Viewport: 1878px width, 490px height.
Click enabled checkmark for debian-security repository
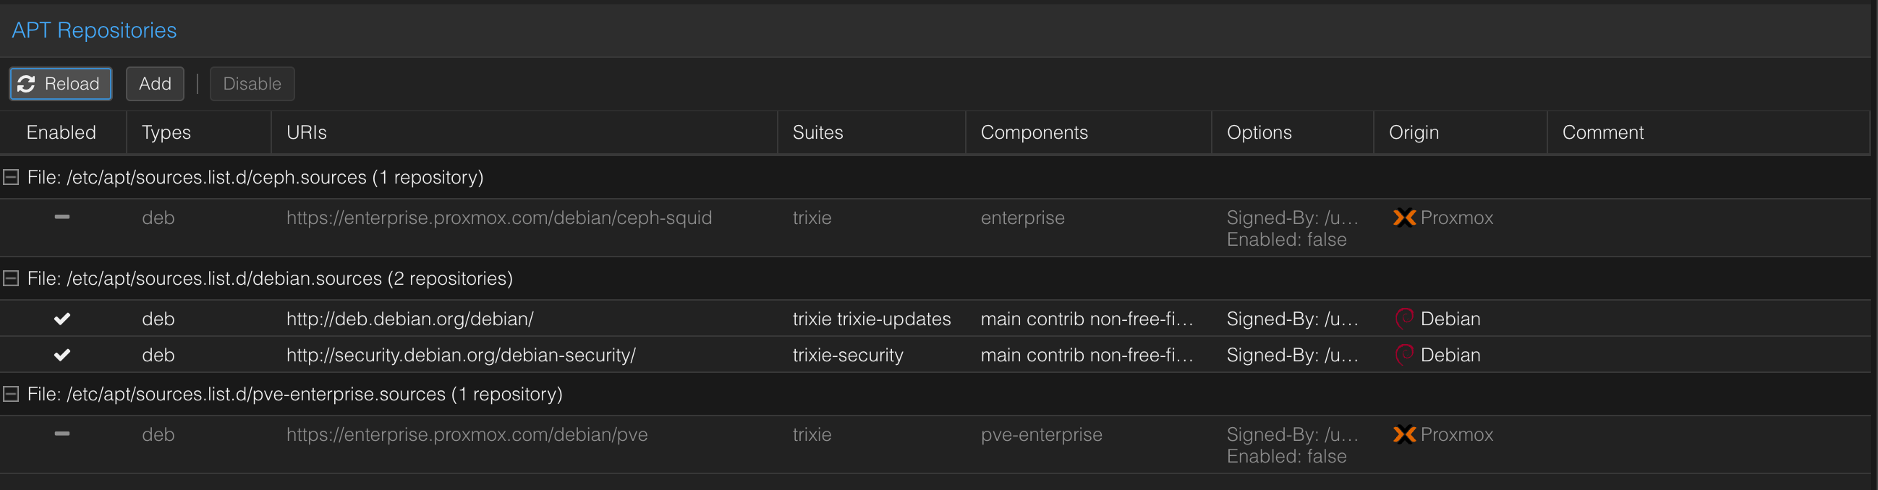point(63,356)
